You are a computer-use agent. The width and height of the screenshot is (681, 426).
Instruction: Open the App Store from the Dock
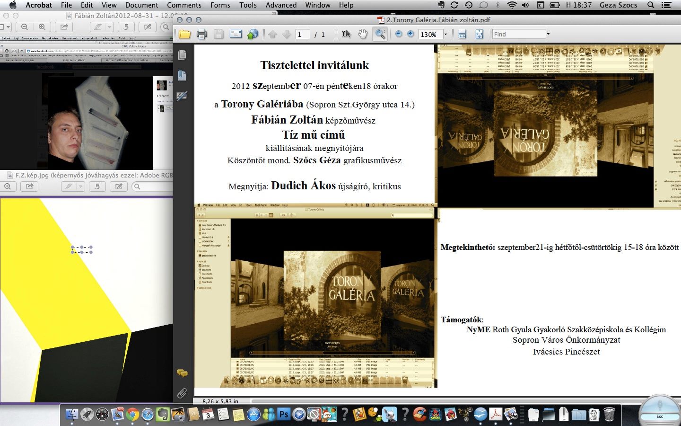click(x=253, y=414)
